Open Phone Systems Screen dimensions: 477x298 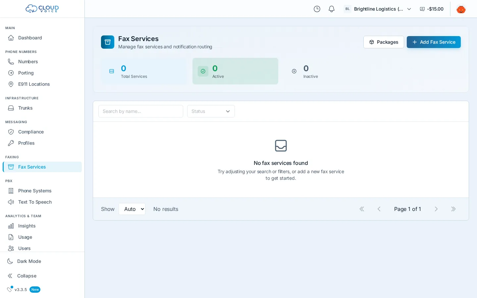point(42,191)
